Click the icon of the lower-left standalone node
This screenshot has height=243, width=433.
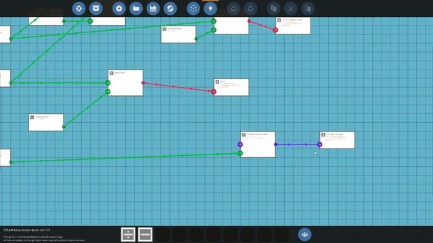(x=32, y=117)
